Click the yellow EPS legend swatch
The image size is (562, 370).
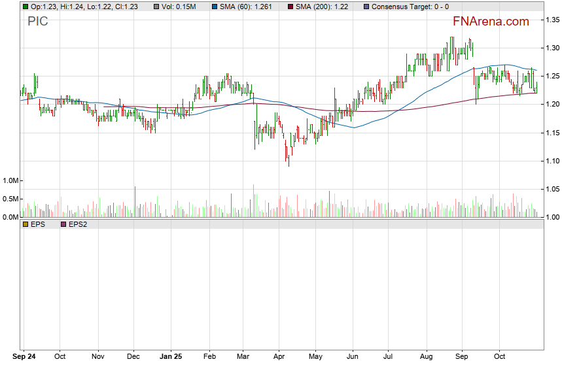coord(26,224)
